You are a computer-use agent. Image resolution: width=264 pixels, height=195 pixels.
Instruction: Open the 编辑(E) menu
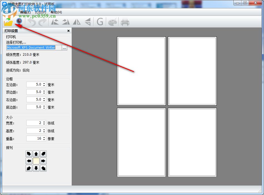click(x=25, y=12)
